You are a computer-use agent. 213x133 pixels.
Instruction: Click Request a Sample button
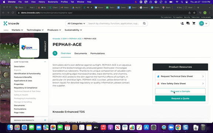[x=180, y=91]
